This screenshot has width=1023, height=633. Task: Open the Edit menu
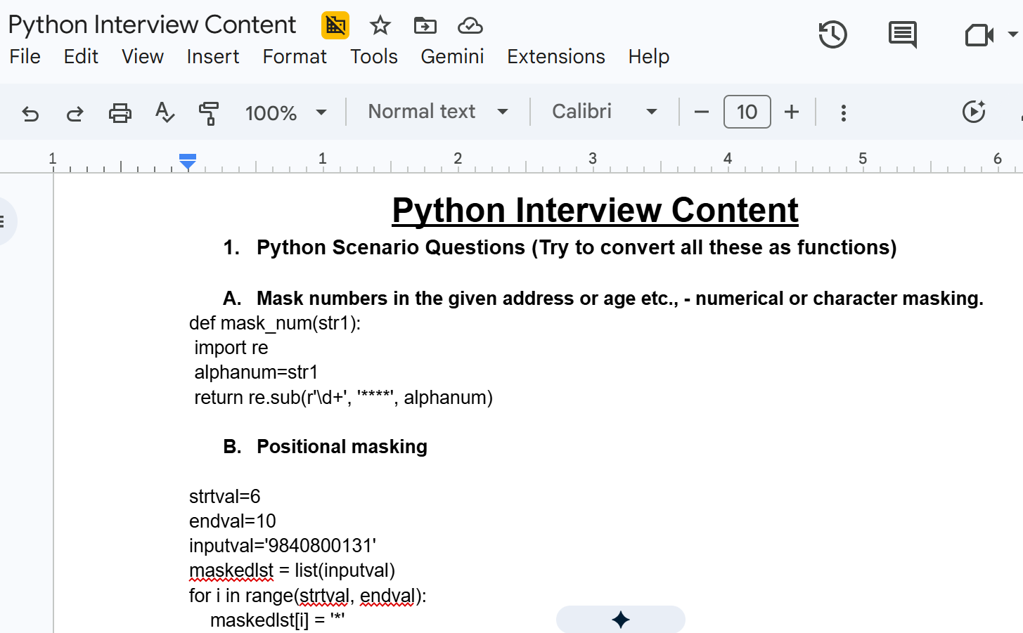81,56
